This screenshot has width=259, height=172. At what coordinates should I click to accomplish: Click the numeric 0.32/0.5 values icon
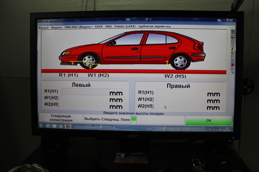pos(233,45)
